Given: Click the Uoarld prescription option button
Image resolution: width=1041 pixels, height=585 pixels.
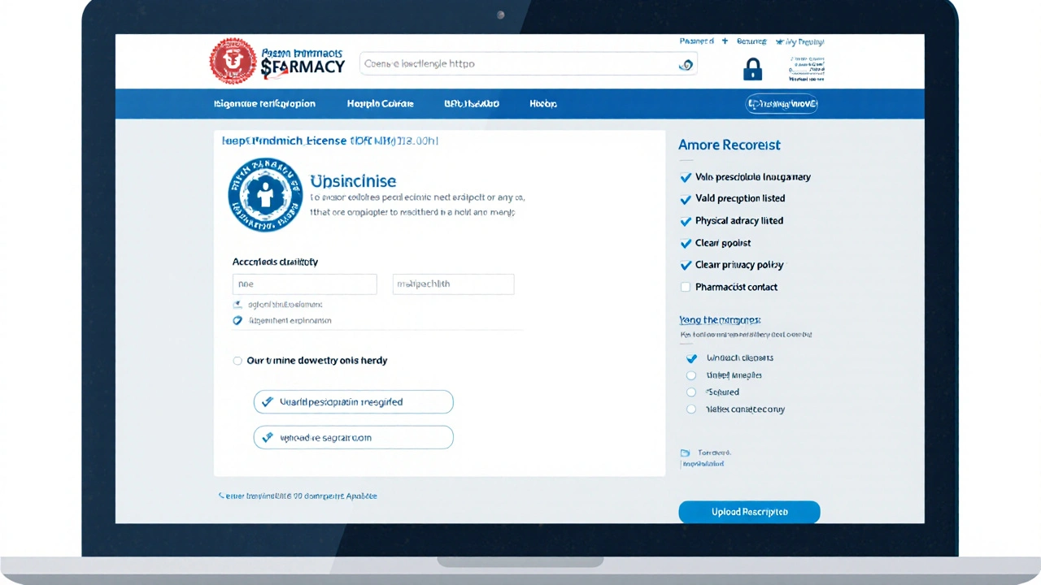Looking at the screenshot, I should click(x=353, y=402).
